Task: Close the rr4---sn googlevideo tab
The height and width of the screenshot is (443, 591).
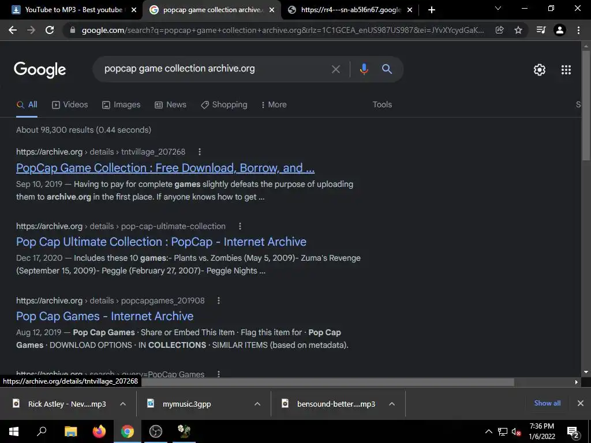Action: (x=410, y=10)
